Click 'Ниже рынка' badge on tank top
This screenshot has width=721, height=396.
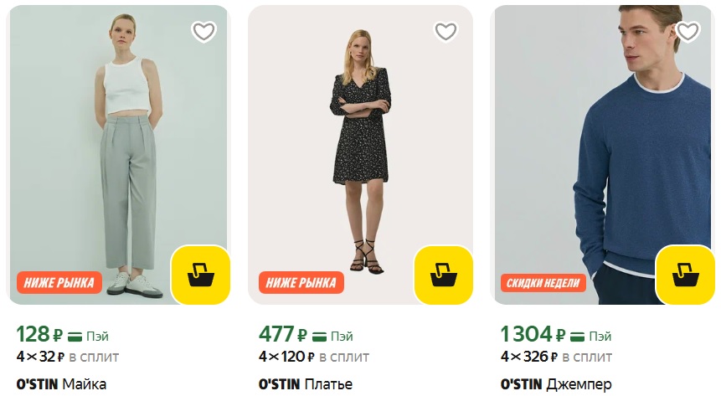[x=59, y=282]
